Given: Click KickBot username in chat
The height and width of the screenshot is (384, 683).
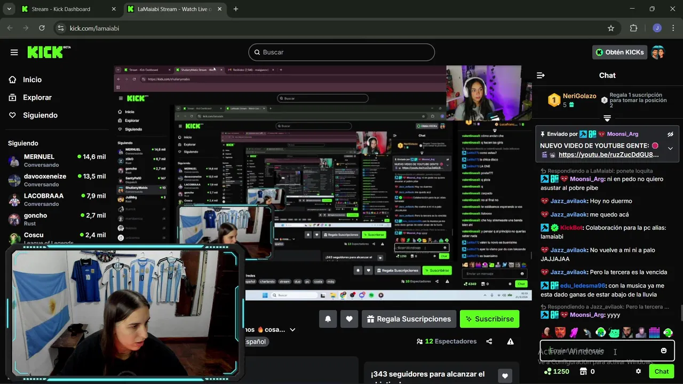Looking at the screenshot, I should 571,228.
